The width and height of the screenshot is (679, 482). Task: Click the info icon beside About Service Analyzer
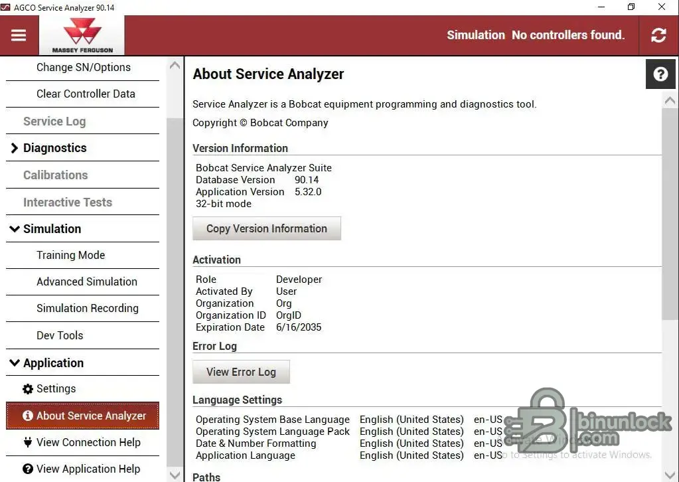(x=28, y=416)
